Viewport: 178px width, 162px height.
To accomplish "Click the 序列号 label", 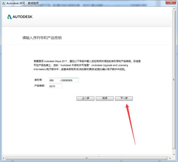I will click(x=38, y=80).
